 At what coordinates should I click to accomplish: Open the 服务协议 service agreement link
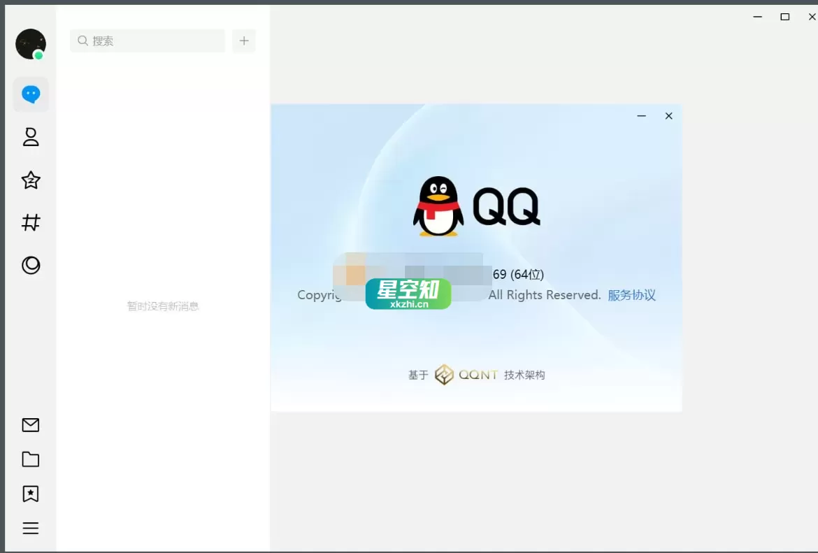tap(631, 294)
